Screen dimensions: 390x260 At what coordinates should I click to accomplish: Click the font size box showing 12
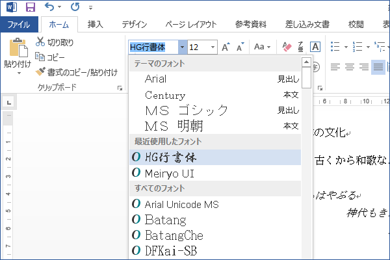point(198,47)
